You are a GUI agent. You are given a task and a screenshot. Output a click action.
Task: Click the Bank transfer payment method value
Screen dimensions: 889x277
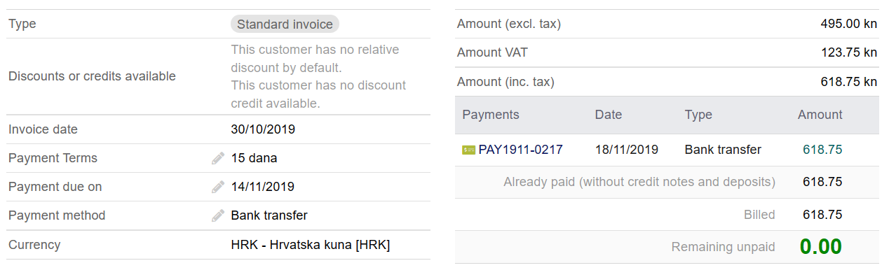269,215
